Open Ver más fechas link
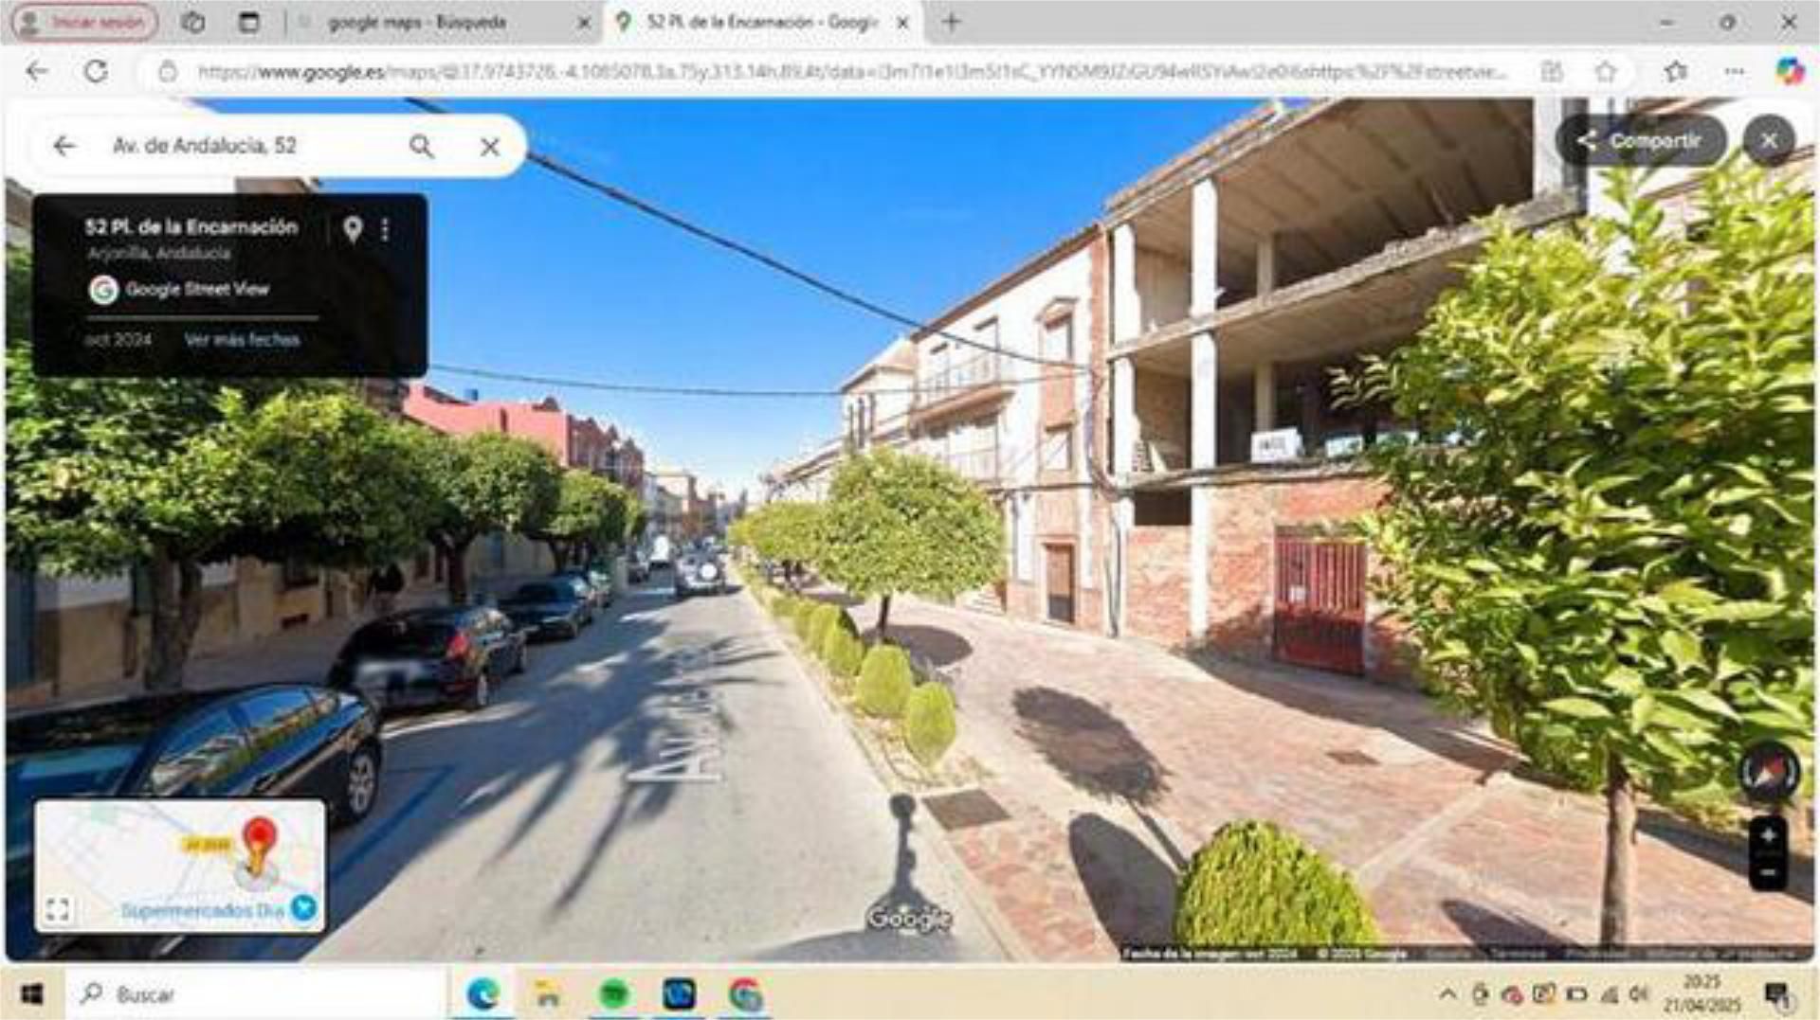1820x1020 pixels. click(242, 340)
